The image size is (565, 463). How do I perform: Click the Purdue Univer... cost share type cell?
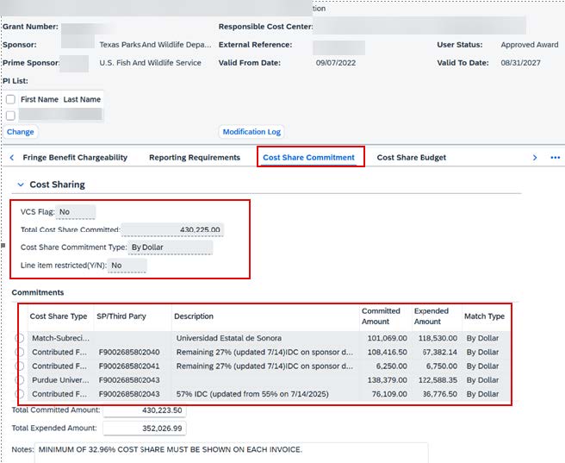[x=60, y=380]
